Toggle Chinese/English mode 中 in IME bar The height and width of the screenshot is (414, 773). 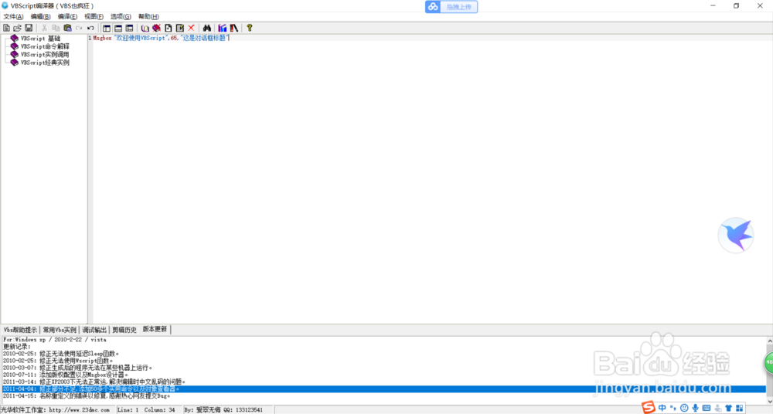point(662,408)
